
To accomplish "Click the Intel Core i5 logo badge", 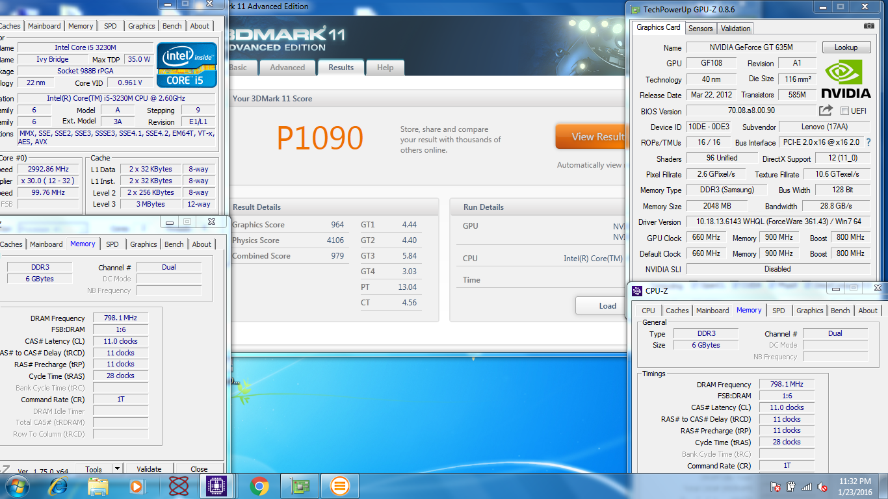I will pos(187,65).
